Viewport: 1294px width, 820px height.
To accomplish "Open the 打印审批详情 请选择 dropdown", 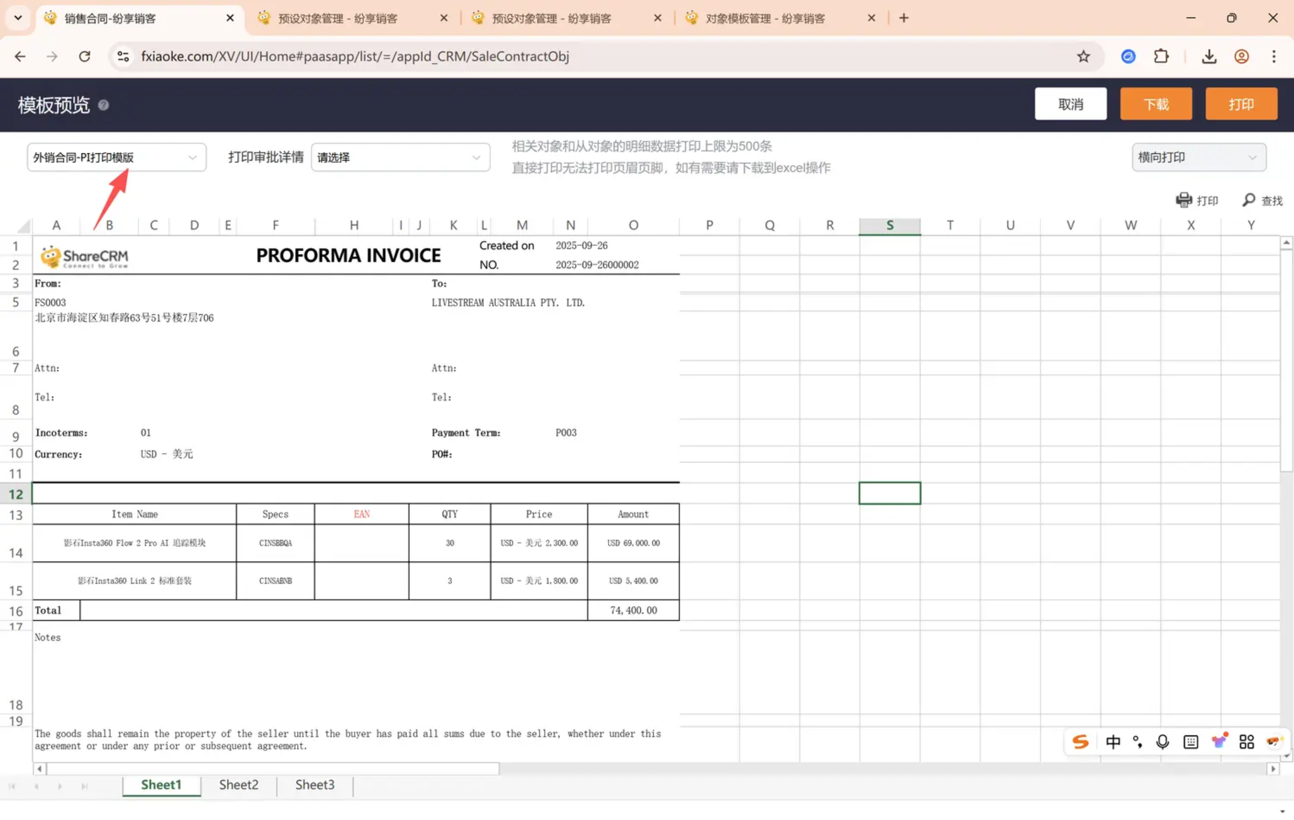I will pyautogui.click(x=400, y=157).
